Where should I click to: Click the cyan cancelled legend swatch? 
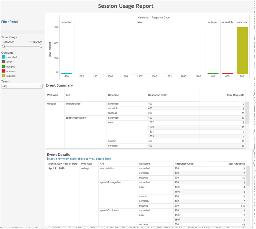(4, 57)
